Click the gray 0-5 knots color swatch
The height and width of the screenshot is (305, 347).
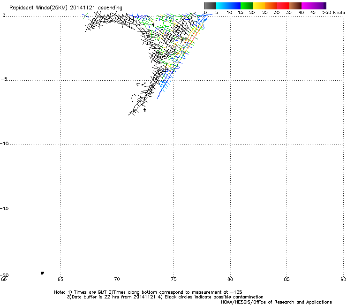click(x=210, y=6)
